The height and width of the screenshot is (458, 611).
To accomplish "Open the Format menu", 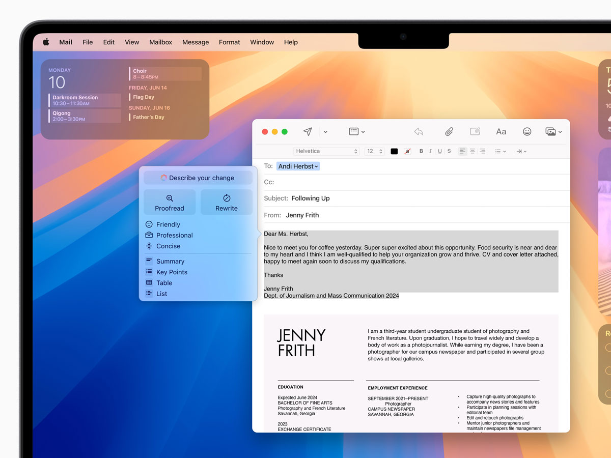I will click(230, 42).
